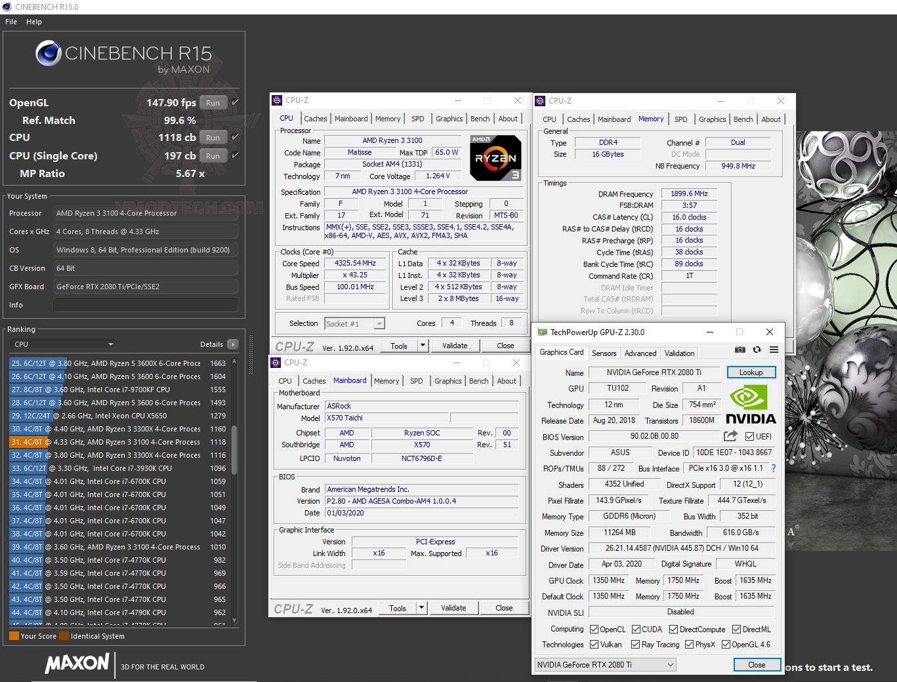Run the CPU Single Core benchmark
This screenshot has height=682, width=897.
[x=213, y=155]
